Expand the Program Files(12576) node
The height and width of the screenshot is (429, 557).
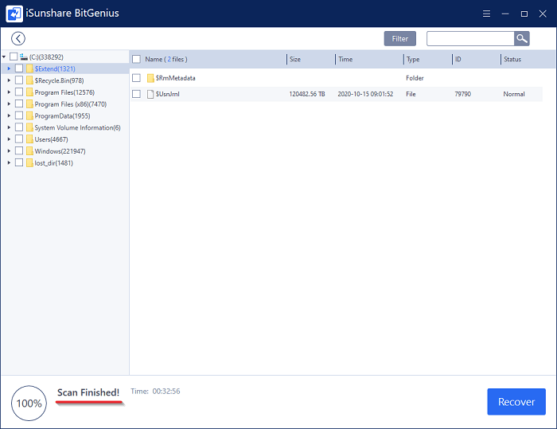[9, 92]
